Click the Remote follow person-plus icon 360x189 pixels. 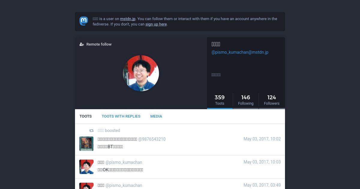pos(82,44)
